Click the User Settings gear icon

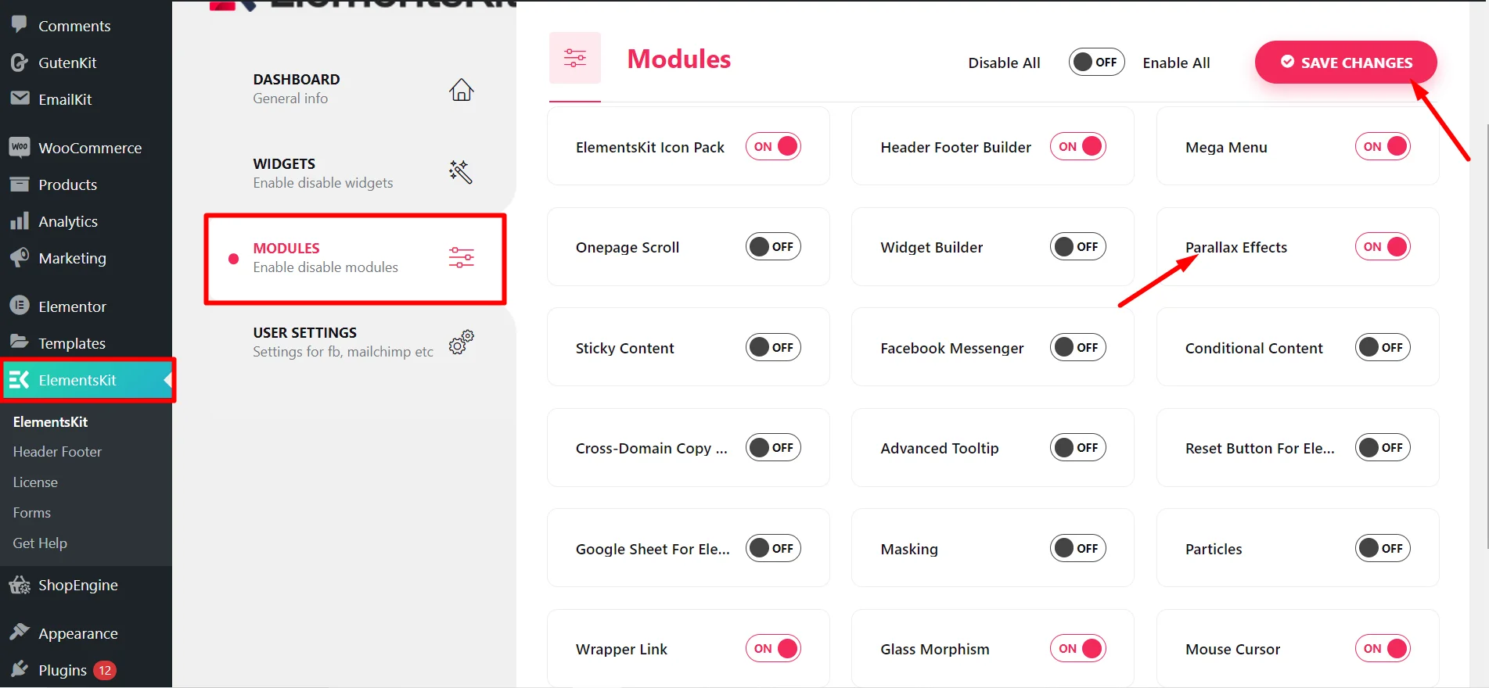pyautogui.click(x=461, y=342)
